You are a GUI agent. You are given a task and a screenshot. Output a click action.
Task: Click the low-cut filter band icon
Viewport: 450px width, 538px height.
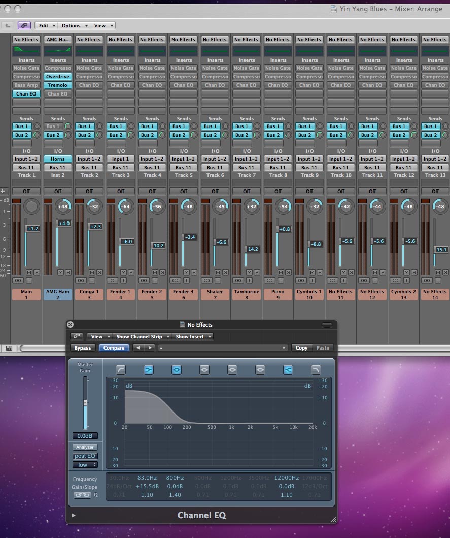(x=121, y=369)
